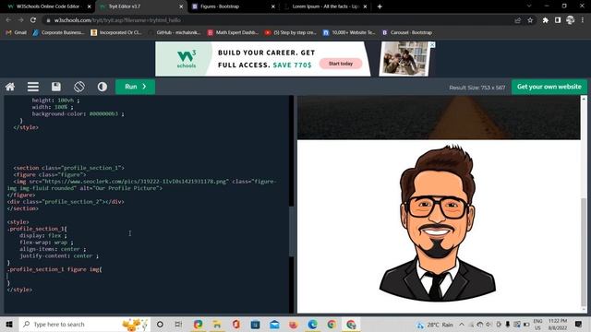This screenshot has height=332, width=591.
Task: Open the Math Expert Dashboard bookmark
Action: click(233, 33)
